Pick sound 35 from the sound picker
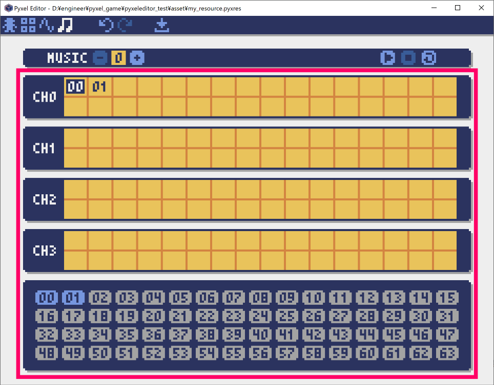The image size is (494, 385). pos(127,335)
